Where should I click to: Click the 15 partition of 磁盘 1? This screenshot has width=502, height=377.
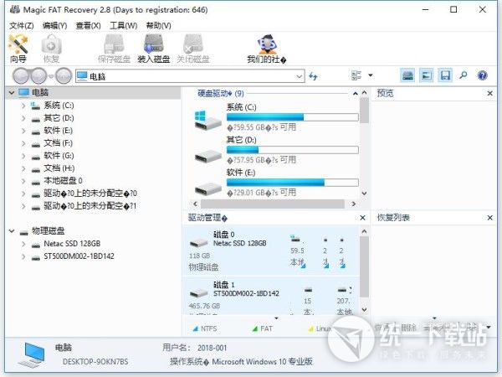(x=308, y=301)
